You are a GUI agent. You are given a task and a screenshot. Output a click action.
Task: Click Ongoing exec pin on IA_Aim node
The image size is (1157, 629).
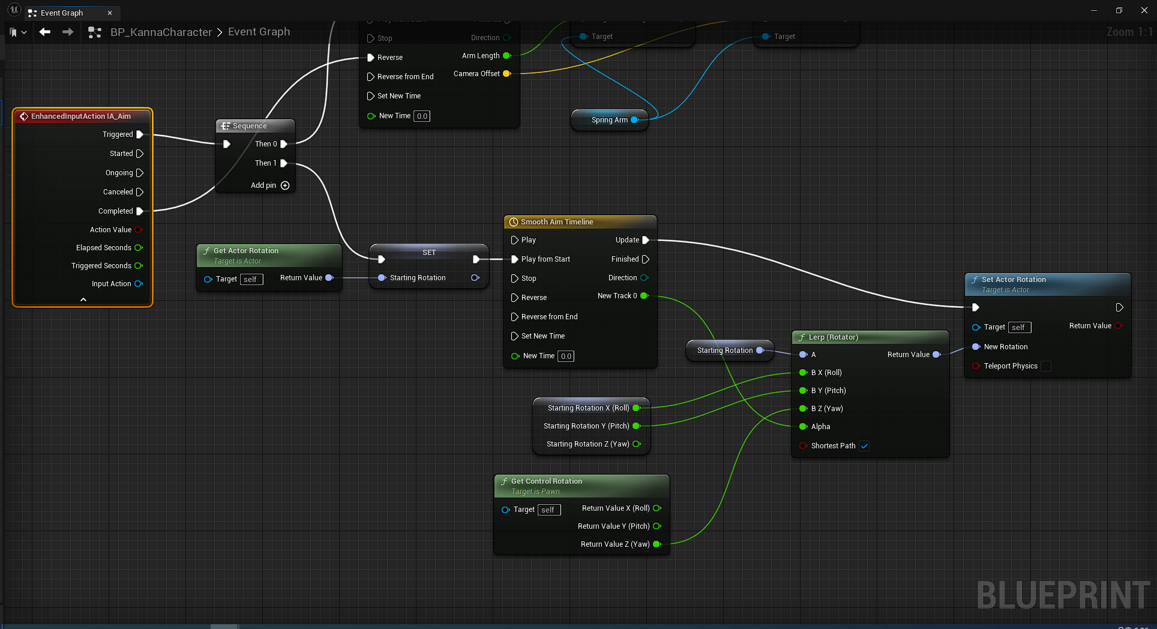[x=140, y=173]
